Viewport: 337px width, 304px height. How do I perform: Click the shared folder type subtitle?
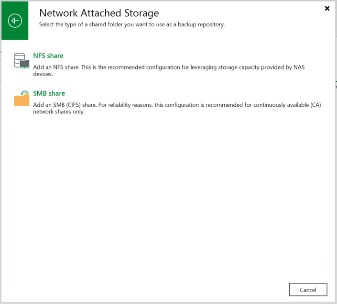[132, 24]
